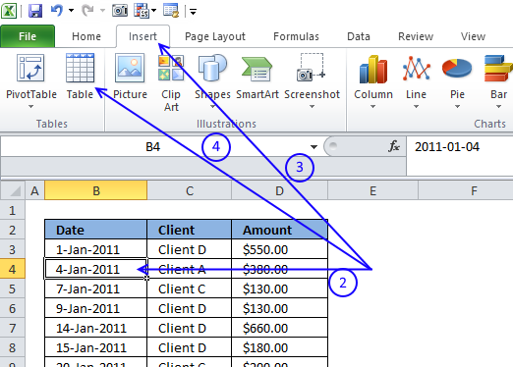
Task: Select row 4 header
Action: pyautogui.click(x=13, y=269)
